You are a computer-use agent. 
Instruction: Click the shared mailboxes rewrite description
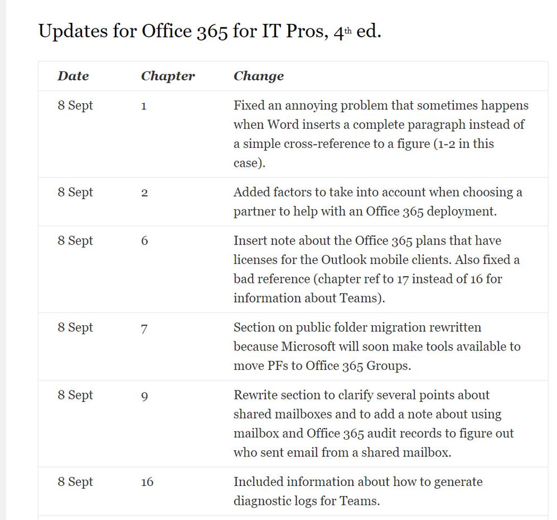pos(374,423)
